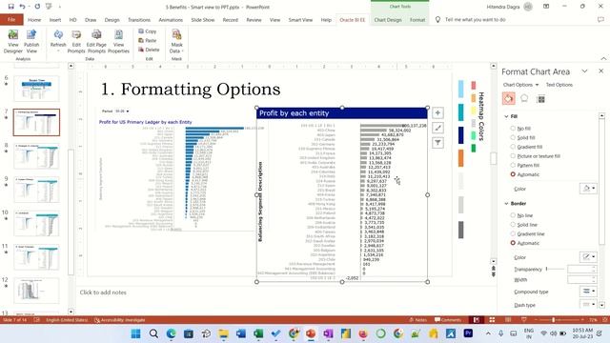
Task: Select the Size & Properties pane icon
Action: point(540,99)
